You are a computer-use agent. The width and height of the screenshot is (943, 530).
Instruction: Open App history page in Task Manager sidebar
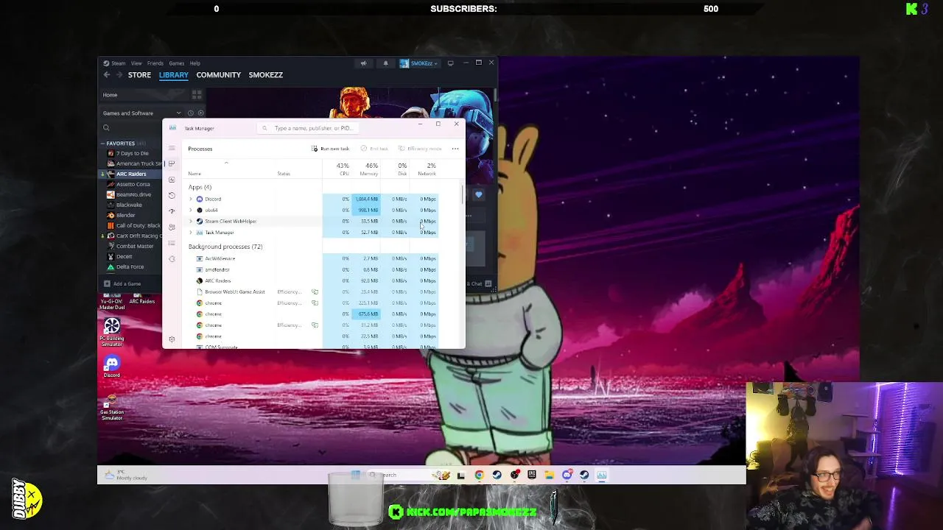172,195
